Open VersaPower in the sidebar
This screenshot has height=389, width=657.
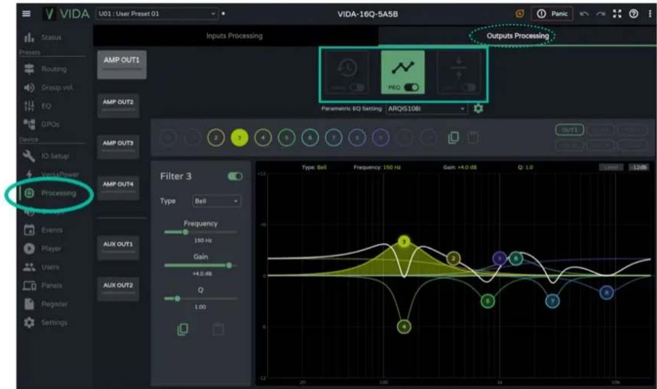[51, 174]
